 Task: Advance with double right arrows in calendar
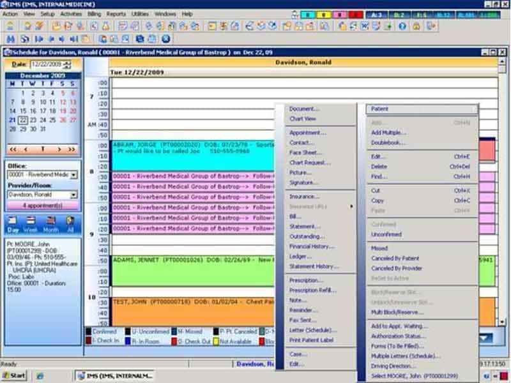coord(72,149)
